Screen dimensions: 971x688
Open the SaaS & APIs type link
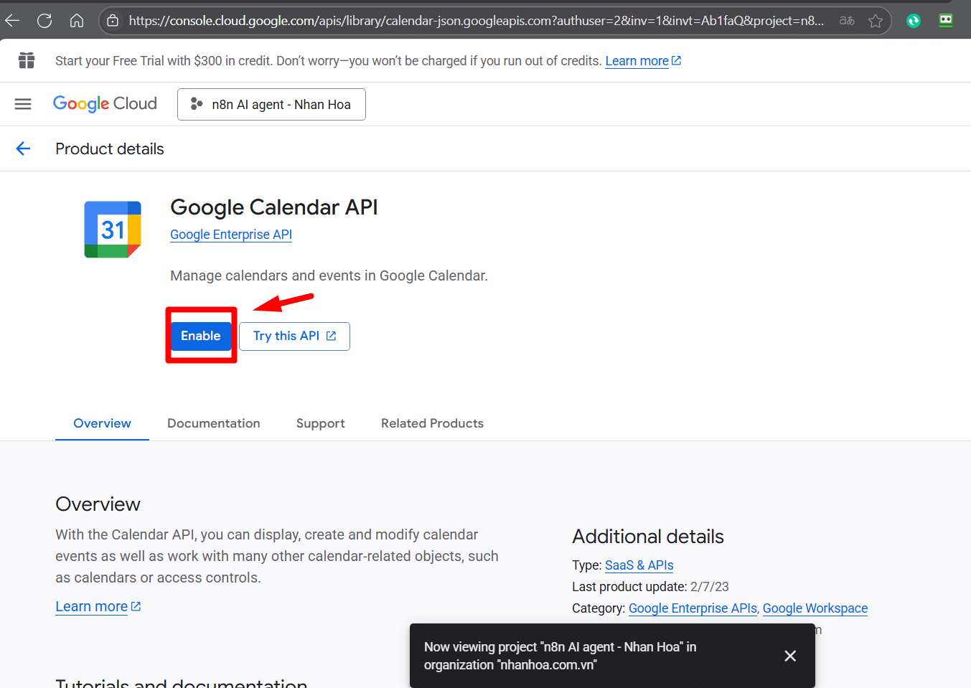tap(639, 565)
